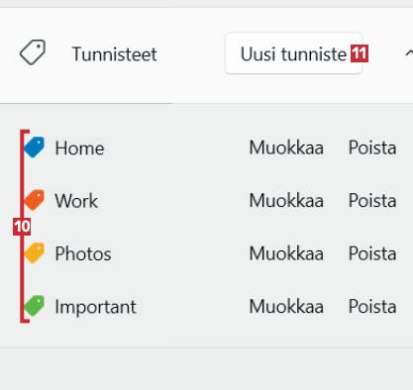Edit the Home tag via Muokkaa
Screen dimensions: 413x390
tap(286, 147)
